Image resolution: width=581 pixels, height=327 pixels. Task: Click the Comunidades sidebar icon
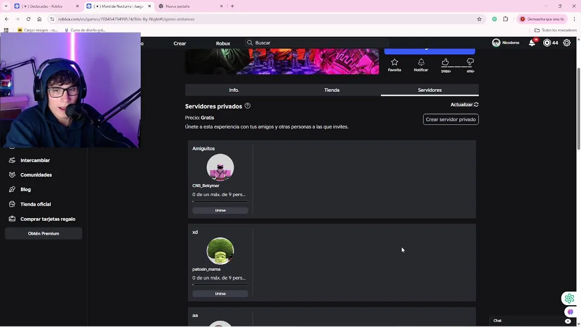tap(12, 175)
